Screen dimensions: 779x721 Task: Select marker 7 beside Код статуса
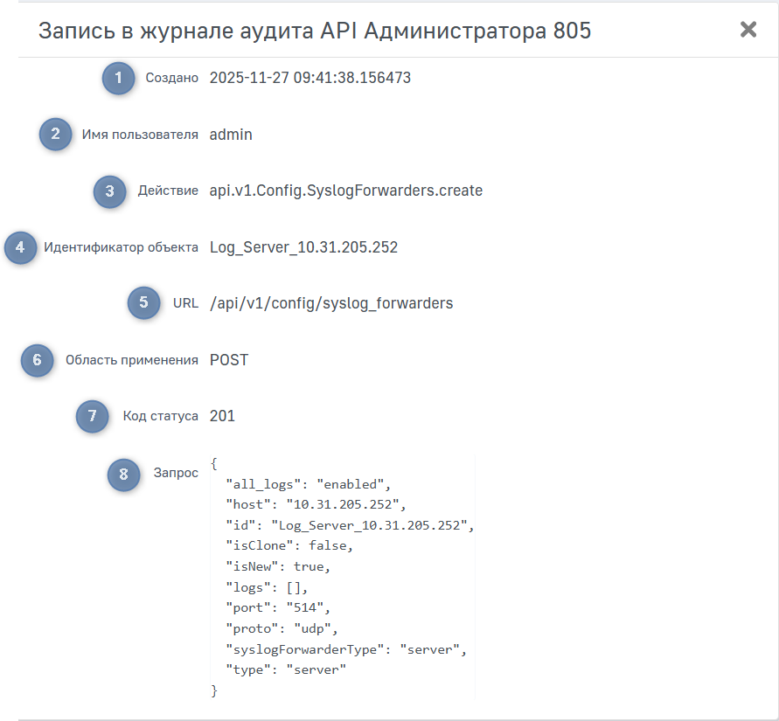93,416
